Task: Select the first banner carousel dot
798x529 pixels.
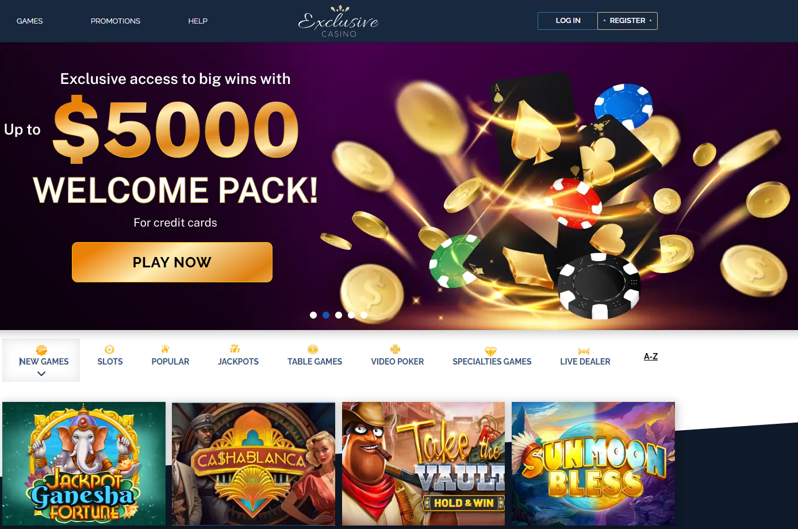Action: pyautogui.click(x=313, y=315)
